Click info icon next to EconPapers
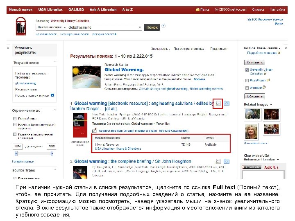The width and height of the screenshot is (295, 221). click(x=268, y=80)
